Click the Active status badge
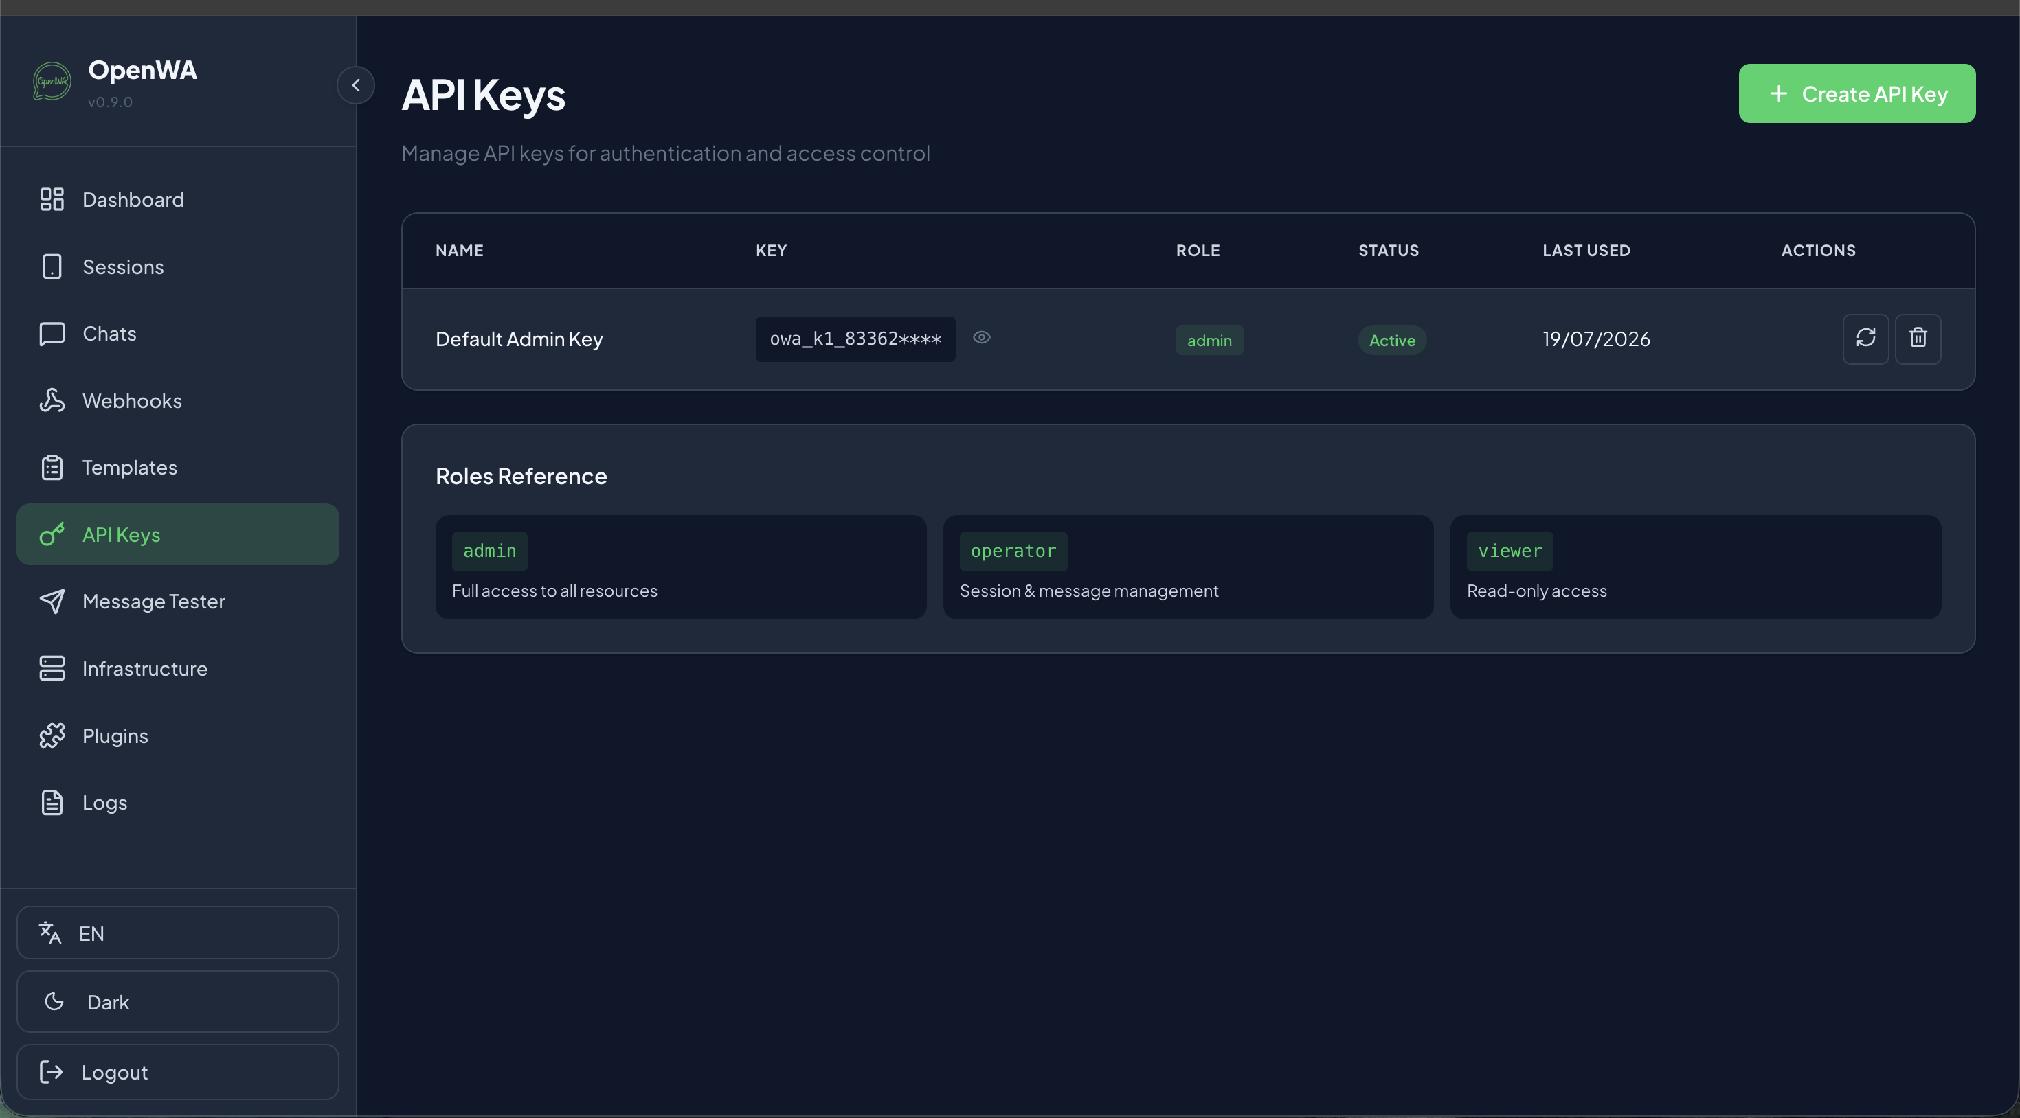2020x1118 pixels. click(1392, 340)
